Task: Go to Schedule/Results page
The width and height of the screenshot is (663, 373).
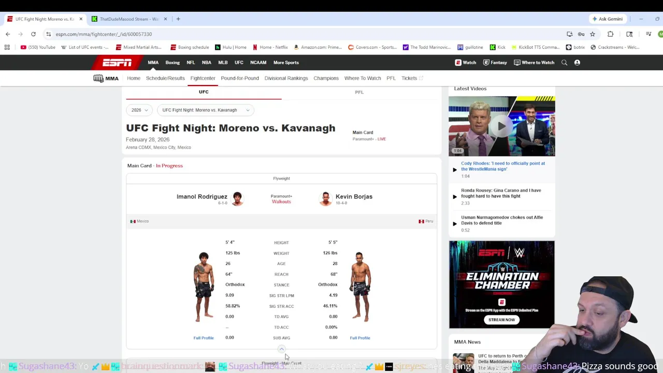Action: 165,78
